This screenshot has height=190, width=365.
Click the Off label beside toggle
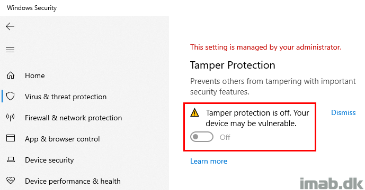[225, 137]
